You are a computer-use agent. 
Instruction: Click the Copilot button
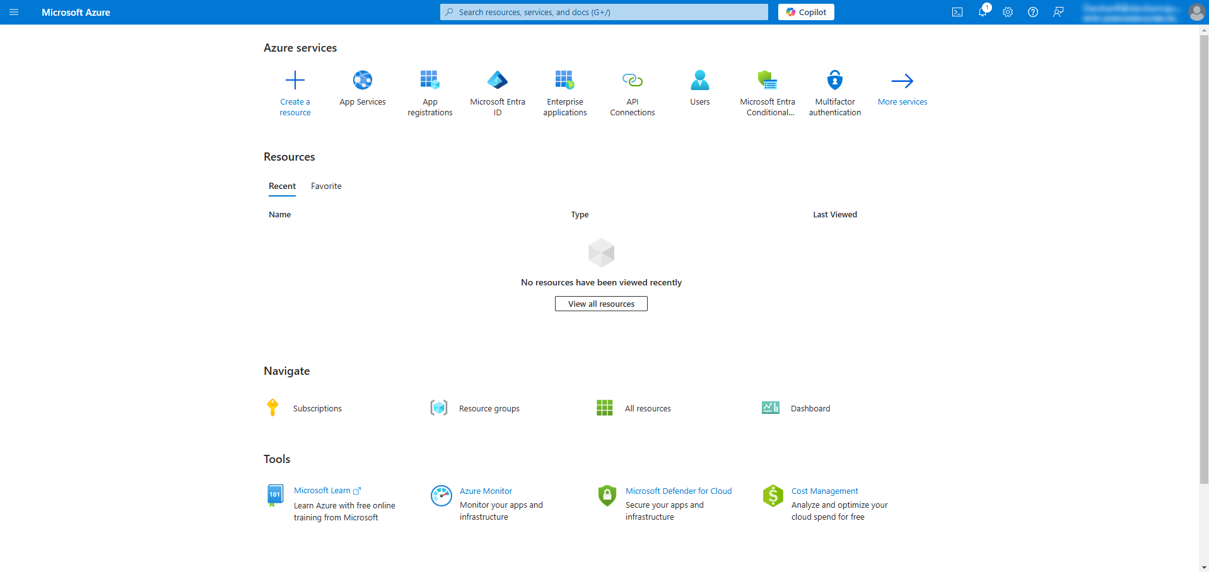806,12
